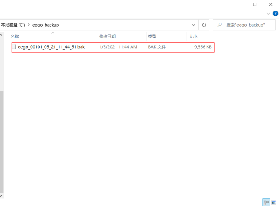Switch to large thumbnails view icon
This screenshot has height=206, width=279.
pyautogui.click(x=274, y=202)
